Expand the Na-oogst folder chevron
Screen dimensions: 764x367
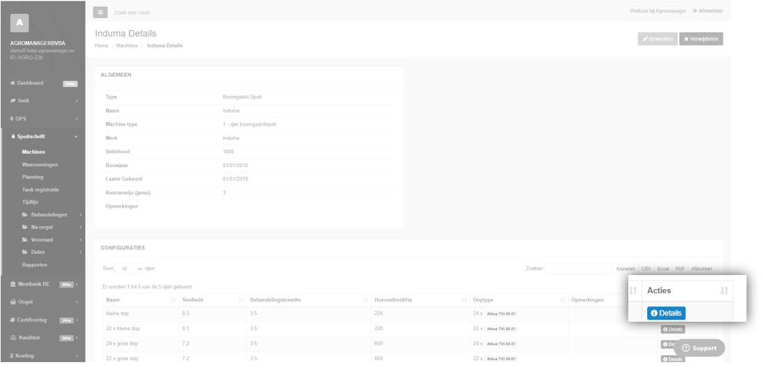tap(81, 228)
